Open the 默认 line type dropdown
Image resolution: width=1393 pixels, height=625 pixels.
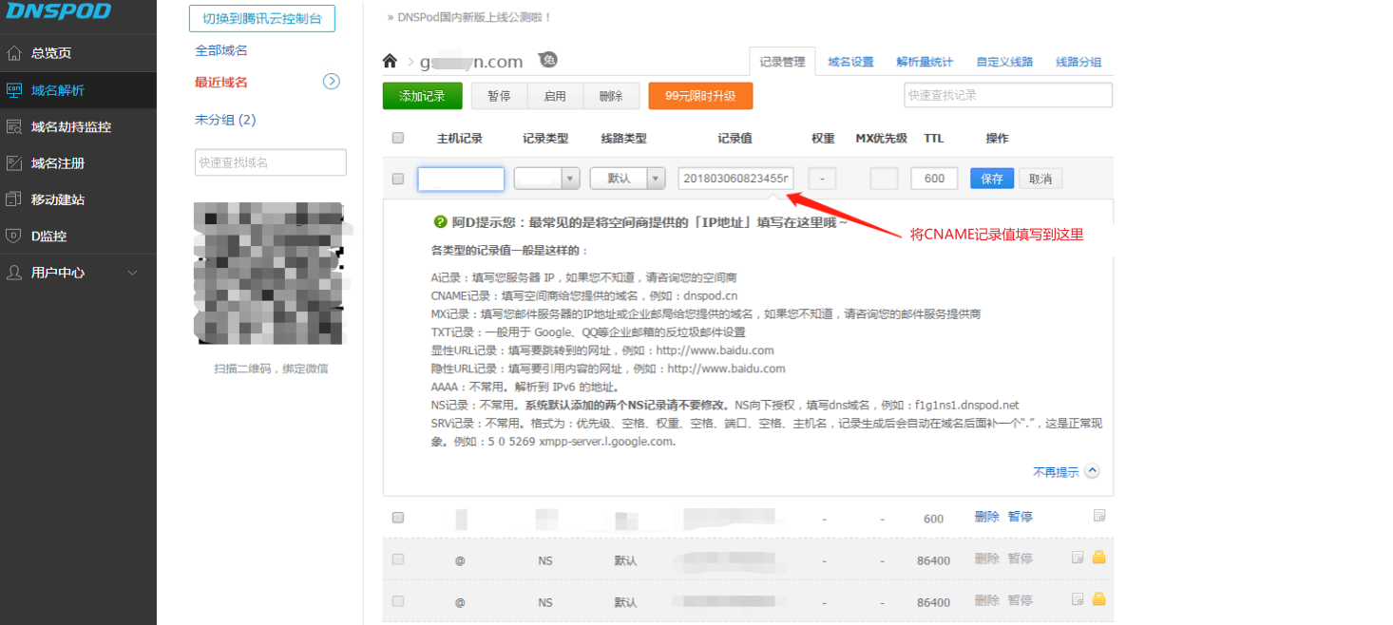click(x=627, y=179)
